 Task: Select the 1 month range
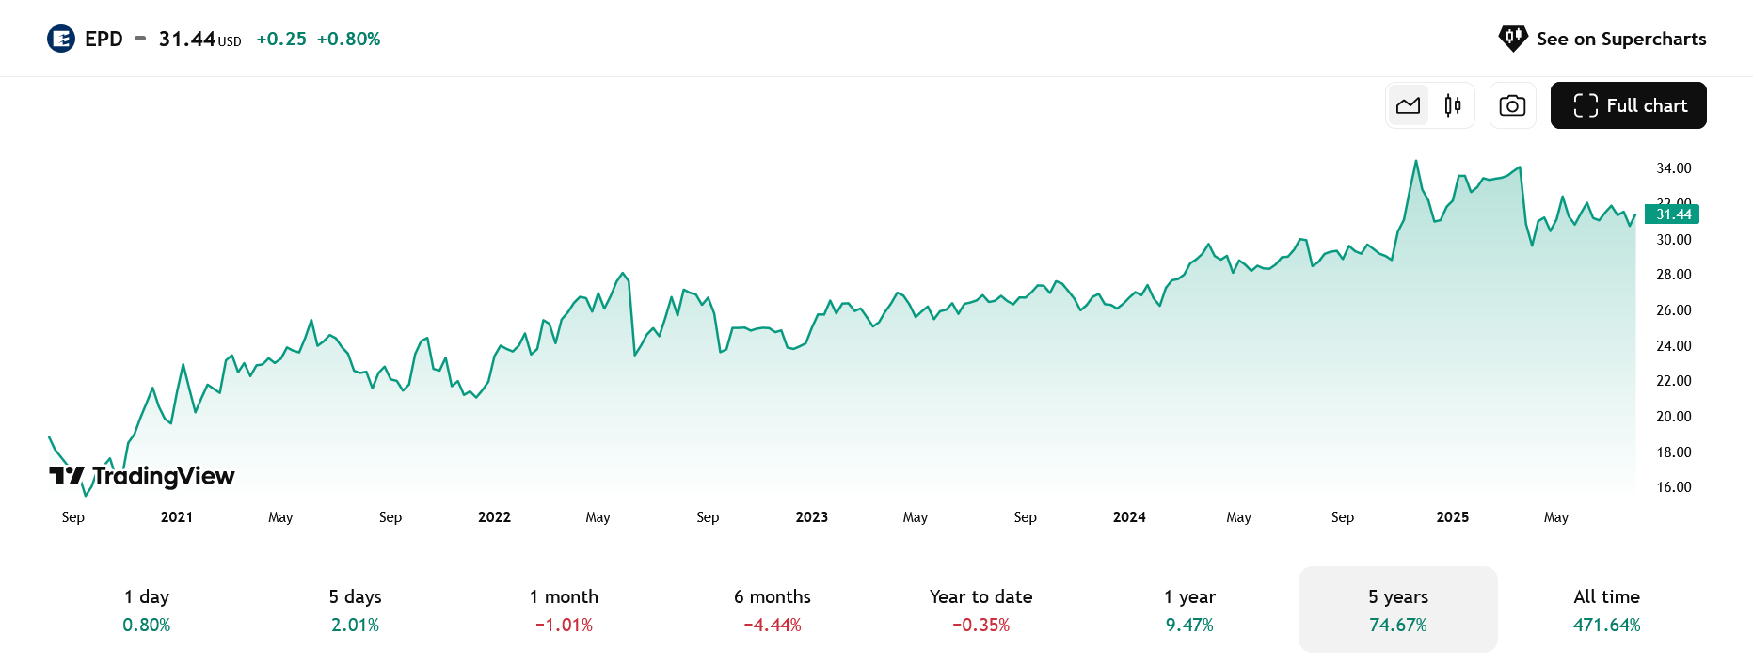click(x=564, y=610)
